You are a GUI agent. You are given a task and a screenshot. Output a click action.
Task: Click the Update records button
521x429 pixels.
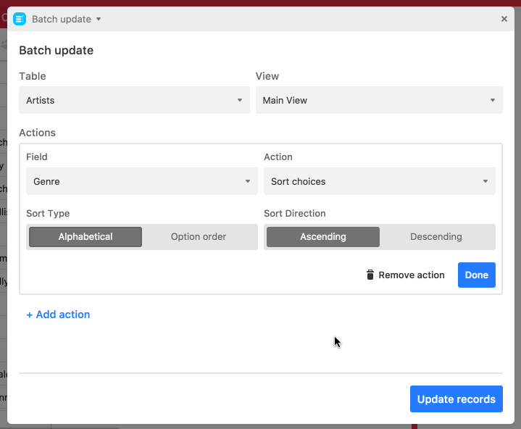457,399
